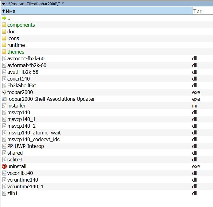Click the green parent directory arrow icon
The image size is (213, 207).
(x=4, y=18)
